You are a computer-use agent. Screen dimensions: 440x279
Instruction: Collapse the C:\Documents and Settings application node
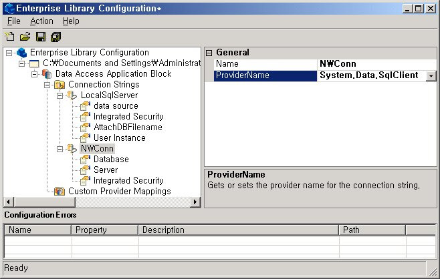pyautogui.click(x=21, y=63)
